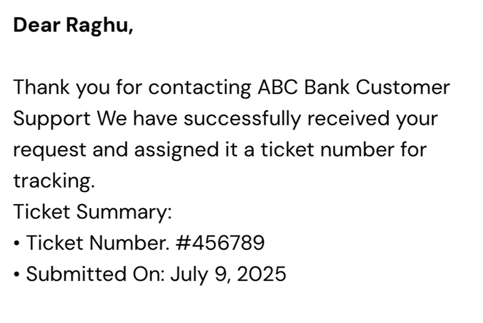This screenshot has width=483, height=323.
Task: Click the "Ticket Summary:" heading
Action: (92, 212)
